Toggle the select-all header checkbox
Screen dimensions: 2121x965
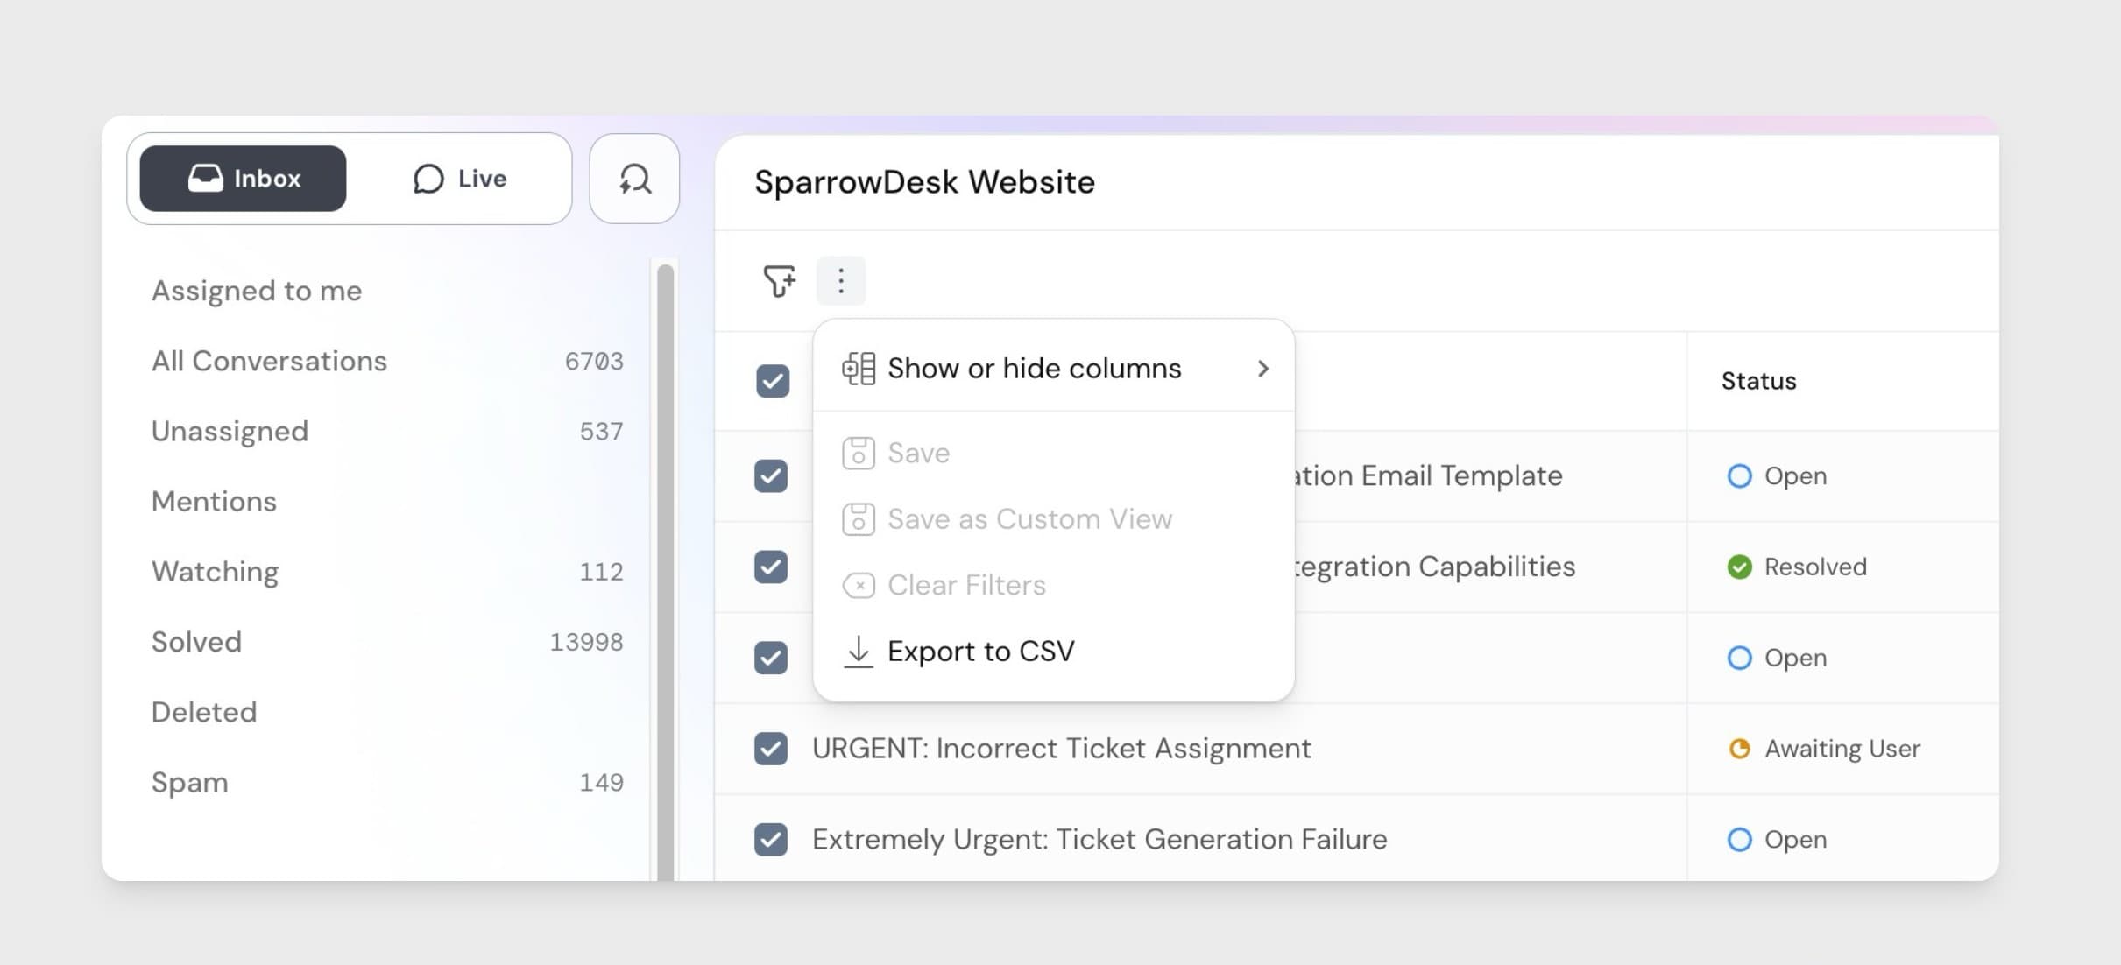773,381
